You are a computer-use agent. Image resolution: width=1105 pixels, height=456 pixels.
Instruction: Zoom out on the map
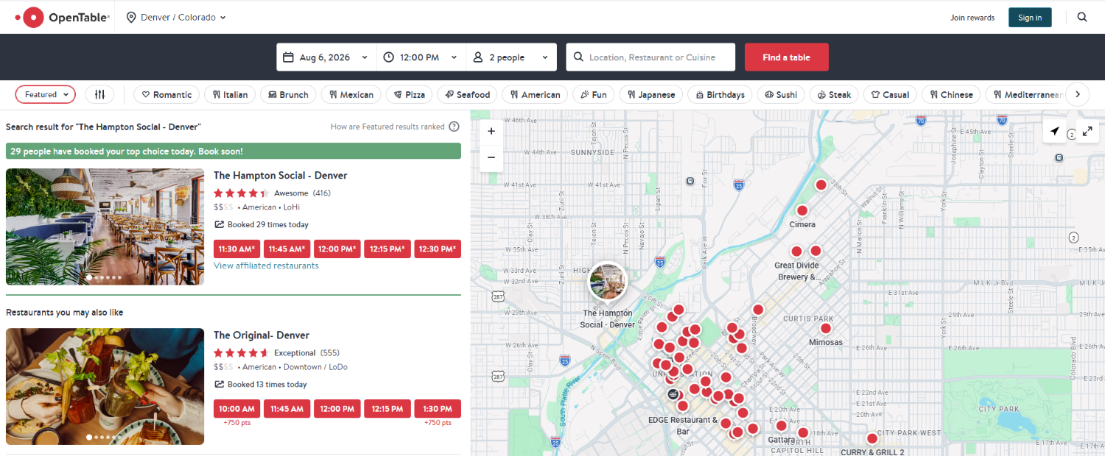(x=491, y=158)
